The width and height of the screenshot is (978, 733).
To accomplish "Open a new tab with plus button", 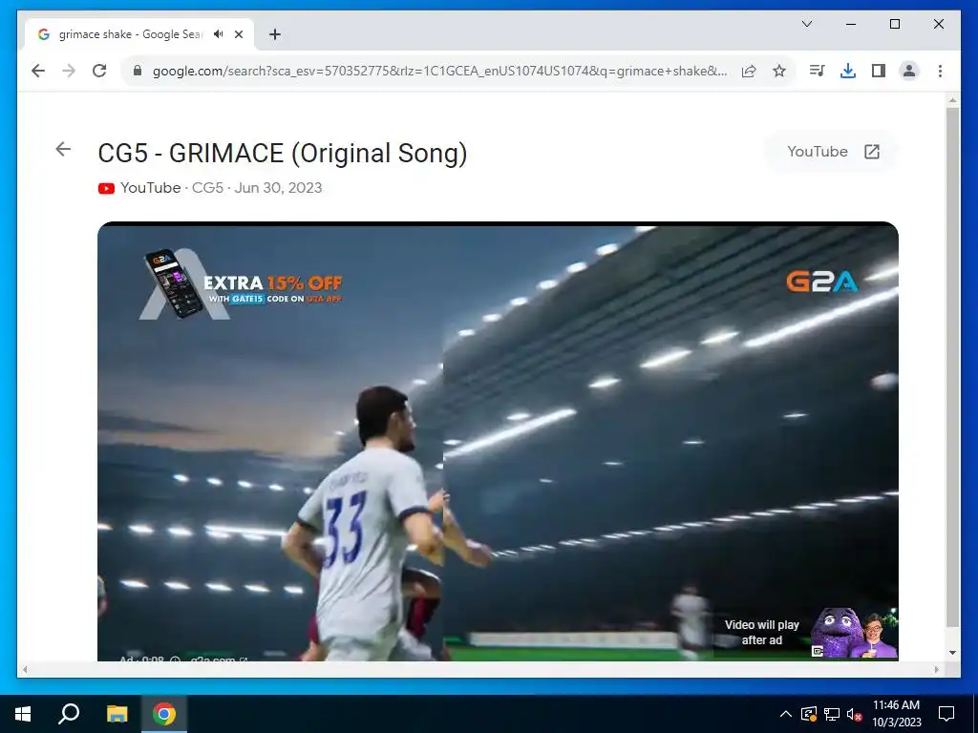I will (x=275, y=34).
